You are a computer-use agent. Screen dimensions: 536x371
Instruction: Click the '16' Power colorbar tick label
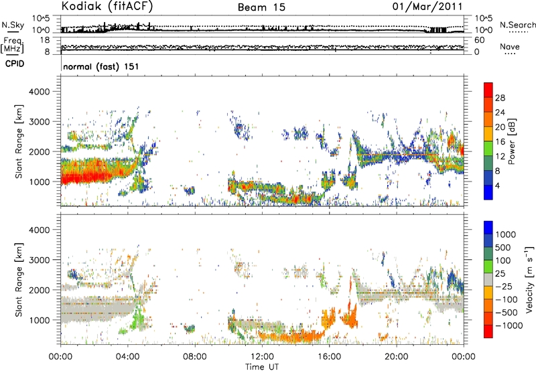pyautogui.click(x=500, y=142)
